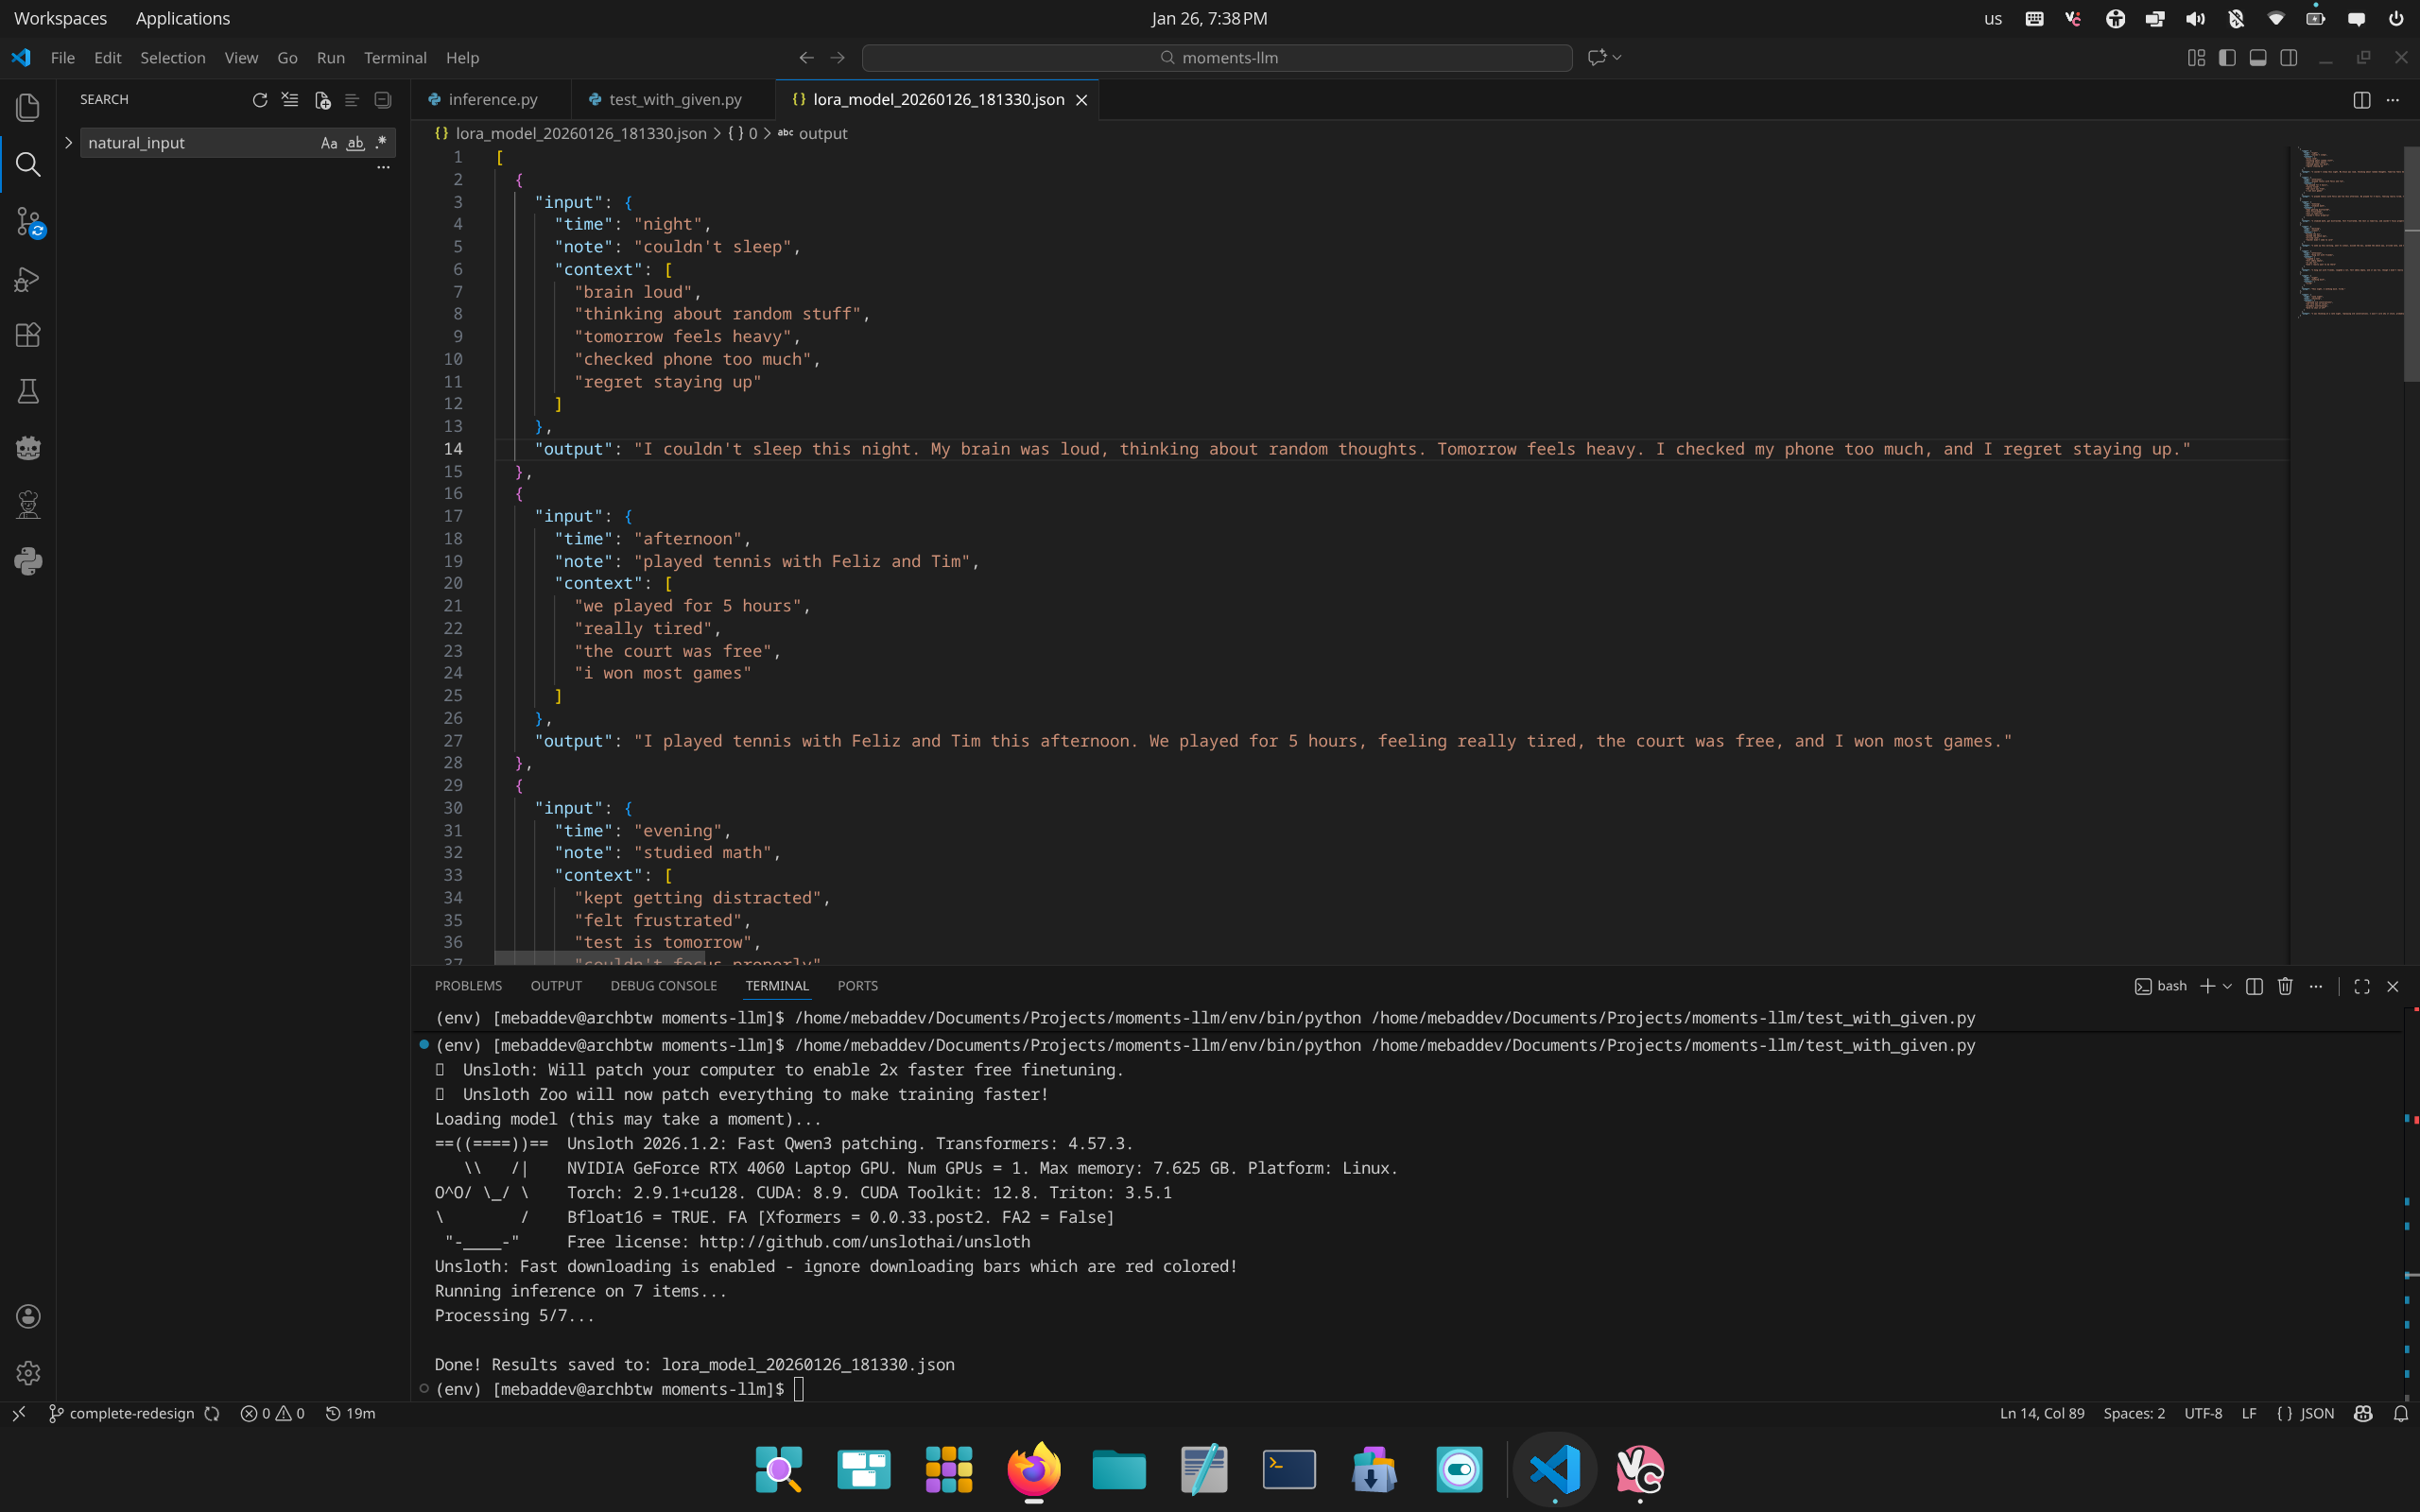Image resolution: width=2420 pixels, height=1512 pixels.
Task: Toggle Use Regular Expression option
Action: coord(381,143)
